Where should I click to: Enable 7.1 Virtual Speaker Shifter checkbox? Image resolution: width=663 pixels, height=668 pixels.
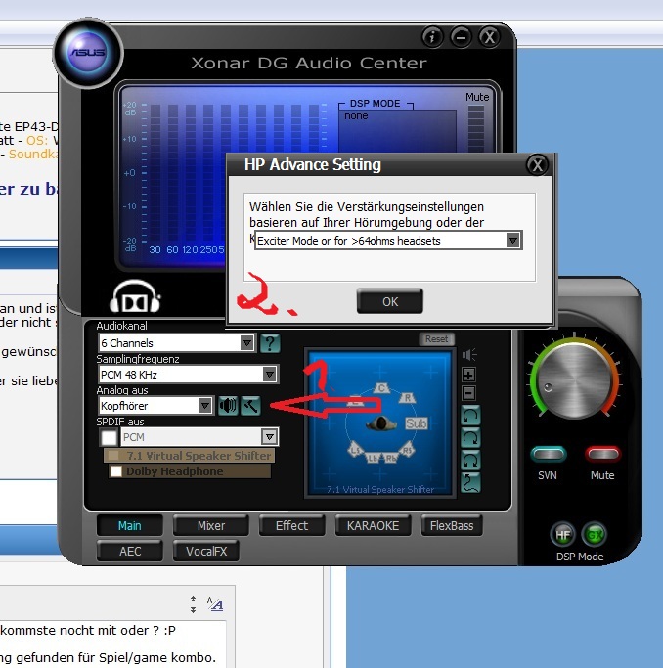113,456
